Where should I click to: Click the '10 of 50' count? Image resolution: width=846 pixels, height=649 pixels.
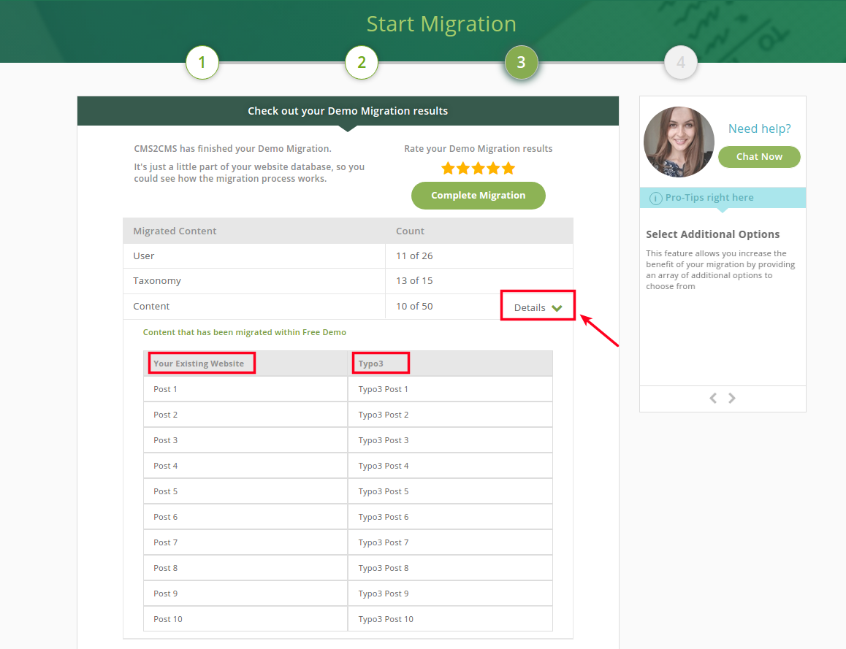click(x=414, y=306)
